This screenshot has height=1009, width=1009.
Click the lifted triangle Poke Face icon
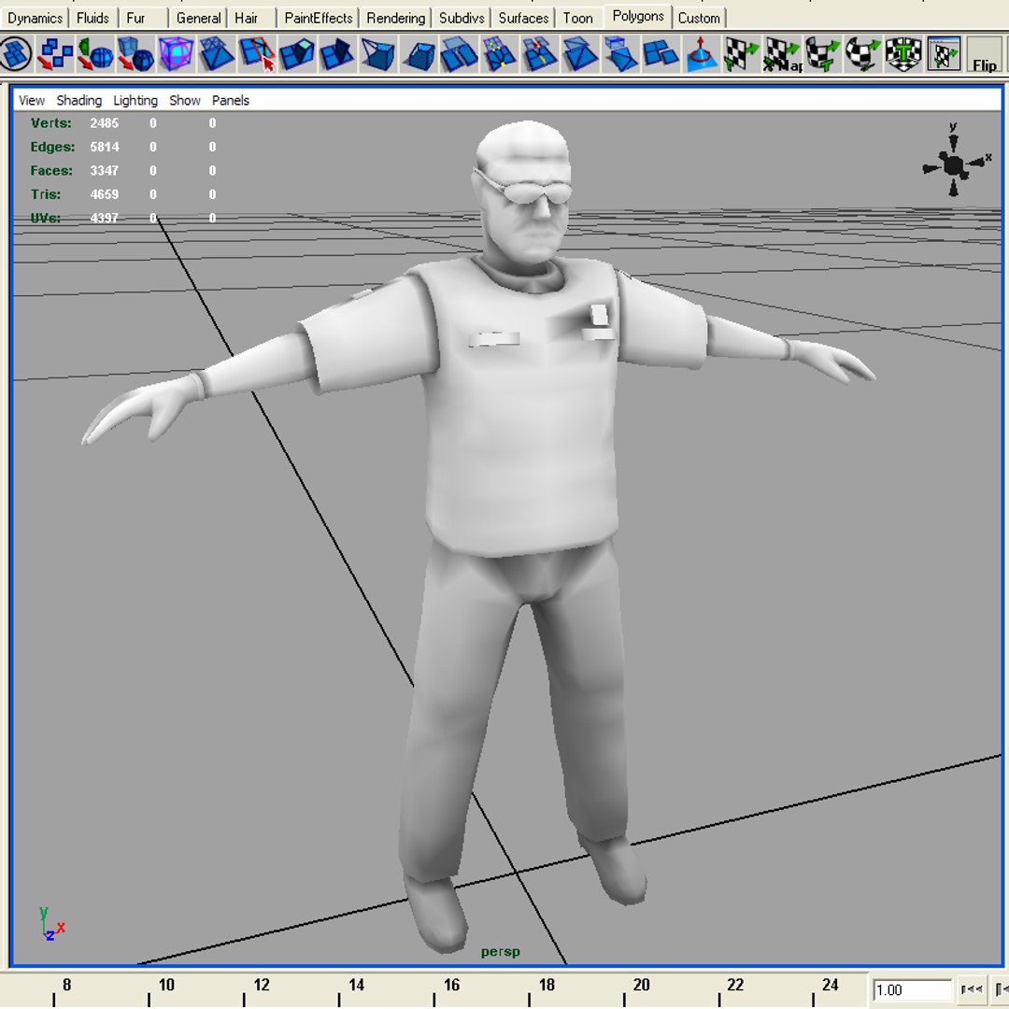[x=580, y=53]
